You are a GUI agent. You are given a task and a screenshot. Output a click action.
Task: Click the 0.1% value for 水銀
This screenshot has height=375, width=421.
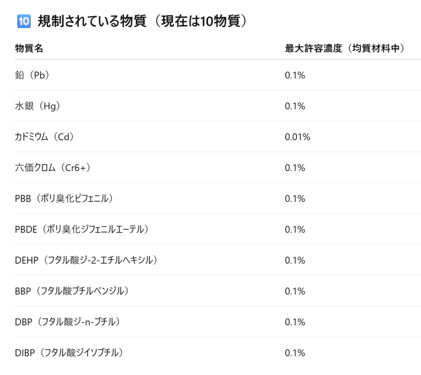(x=295, y=106)
